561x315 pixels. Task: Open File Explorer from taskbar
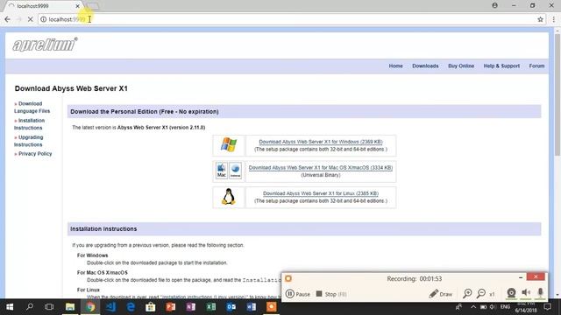coord(70,307)
